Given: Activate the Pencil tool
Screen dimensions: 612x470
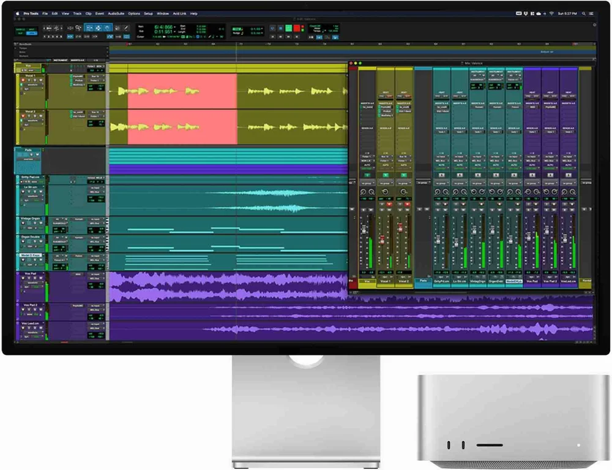Looking at the screenshot, I should [126, 28].
